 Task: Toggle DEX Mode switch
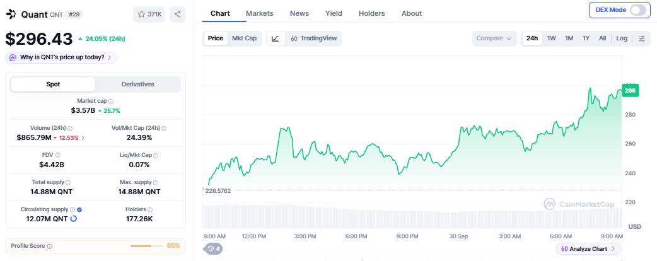coord(637,10)
